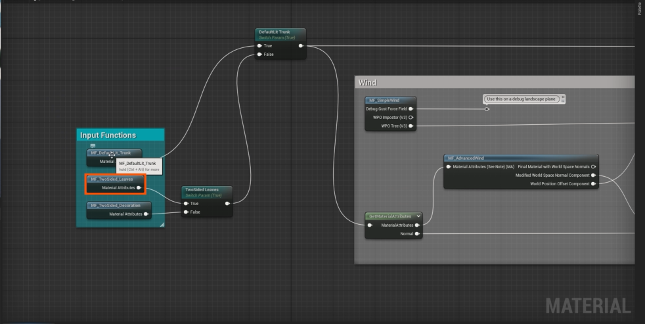Image resolution: width=645 pixels, height=324 pixels.
Task: Open the Palette side tab
Action: 640,9
